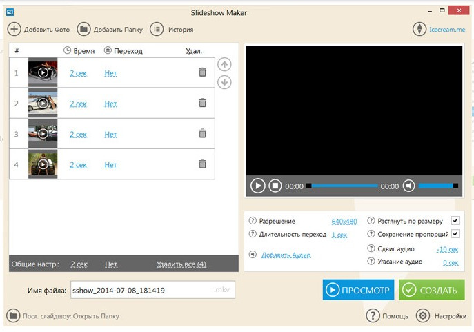The image size is (474, 332).
Task: Click help icon next to Сохранение пропорций
Action: coord(371,234)
